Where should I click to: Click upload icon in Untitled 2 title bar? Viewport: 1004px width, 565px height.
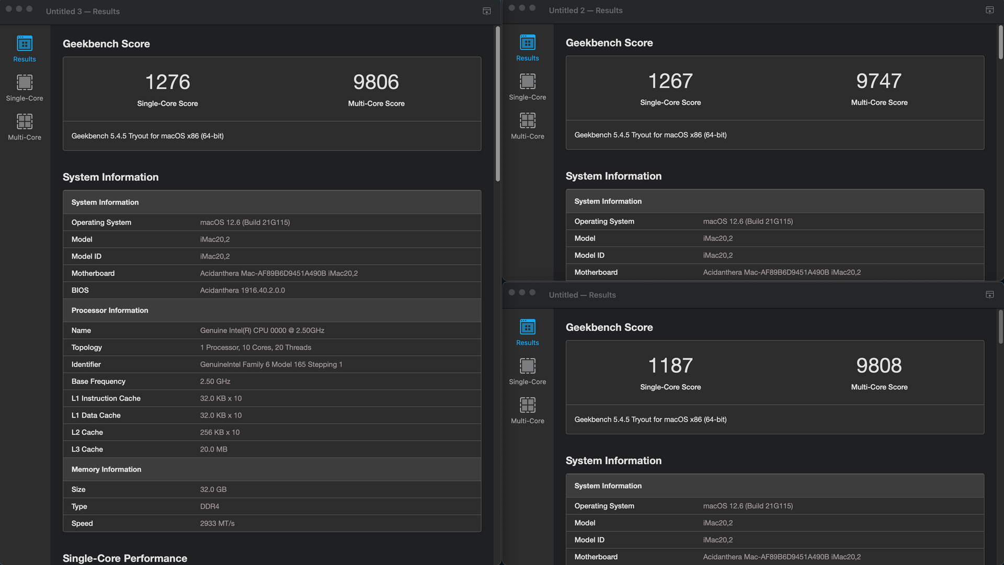click(989, 10)
